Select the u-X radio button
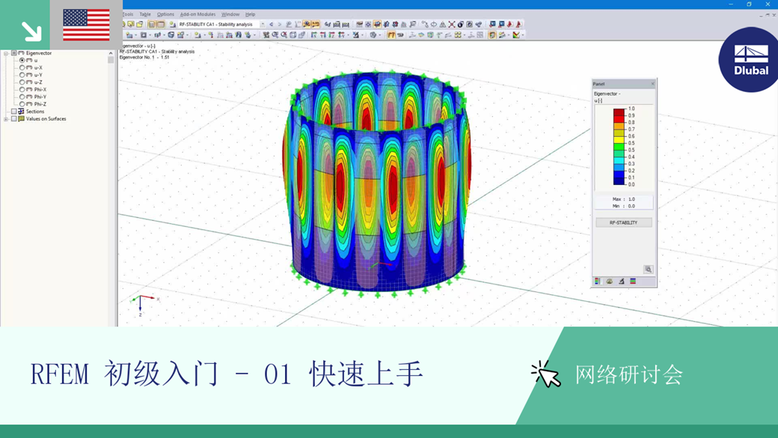778x438 pixels. coord(22,67)
